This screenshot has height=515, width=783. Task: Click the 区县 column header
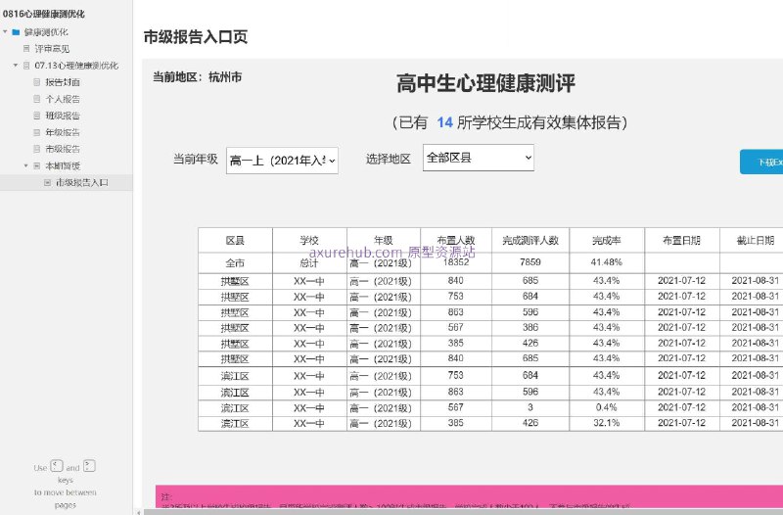click(x=235, y=240)
